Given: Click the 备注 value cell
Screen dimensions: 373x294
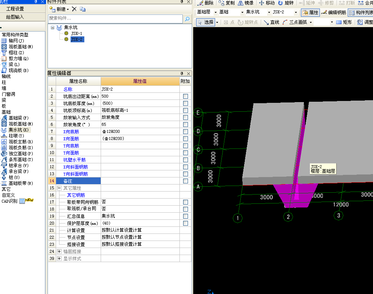Looking at the screenshot, I should coord(140,181).
